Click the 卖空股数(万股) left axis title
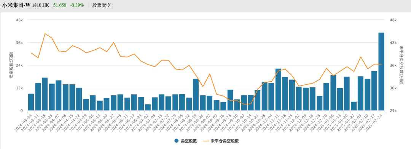This screenshot has width=411, height=149. tap(11, 65)
